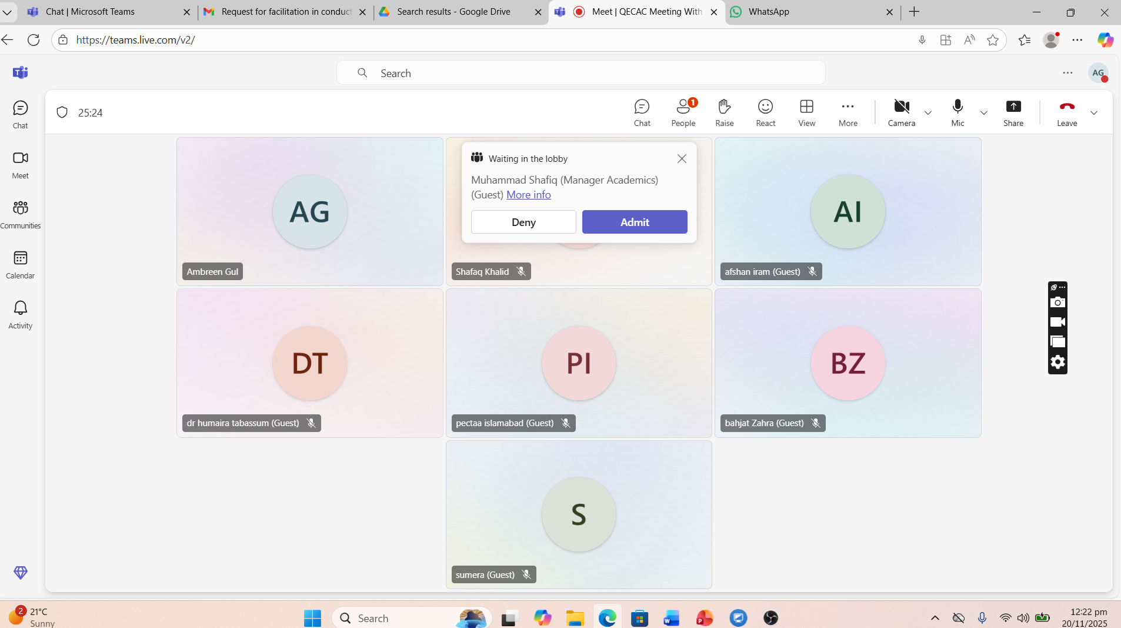Switch to the WhatsApp browser tab
The image size is (1121, 628).
[812, 12]
